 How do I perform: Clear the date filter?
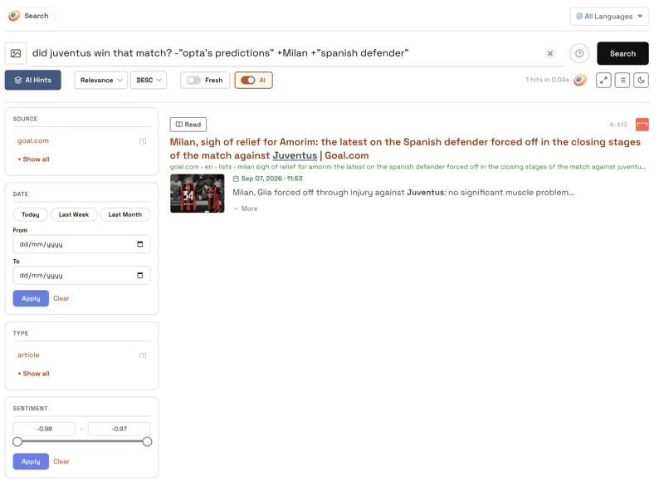coord(61,298)
